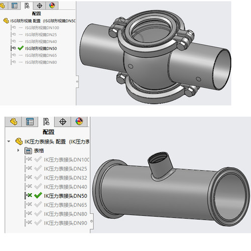Click the top panel collapse handle
251x251 pixels.
click(x=77, y=82)
